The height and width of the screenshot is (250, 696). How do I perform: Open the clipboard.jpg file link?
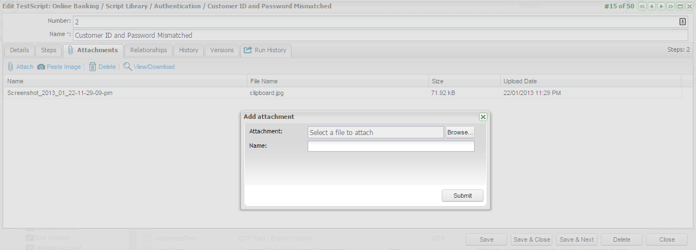point(266,93)
